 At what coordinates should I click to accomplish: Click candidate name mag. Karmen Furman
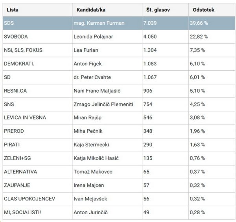(99, 23)
